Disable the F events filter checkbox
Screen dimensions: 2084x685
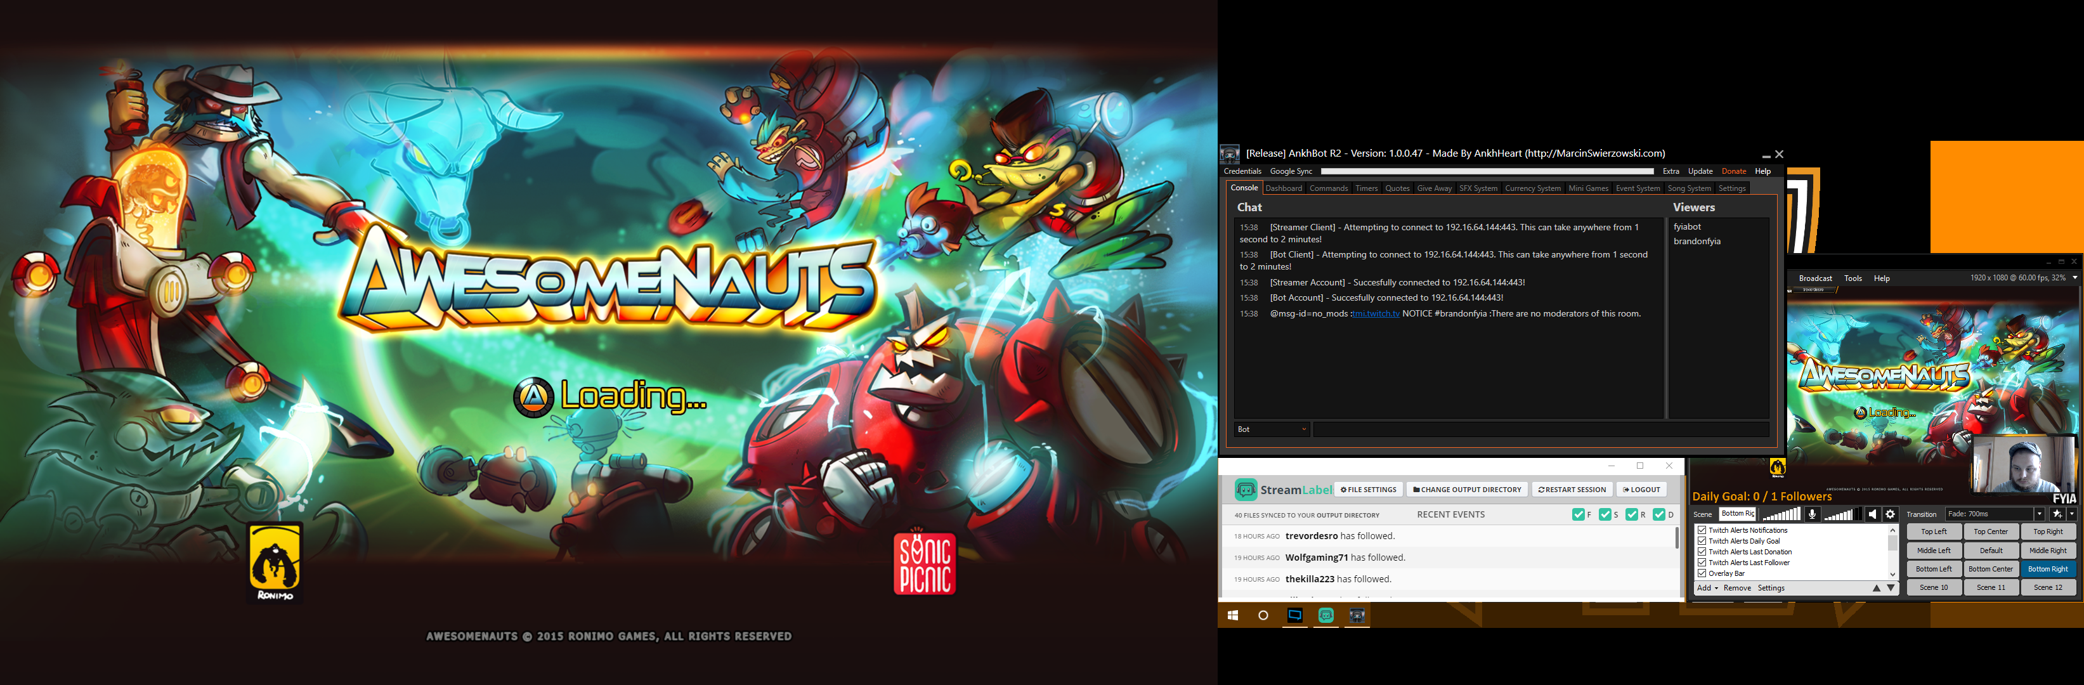click(1577, 514)
